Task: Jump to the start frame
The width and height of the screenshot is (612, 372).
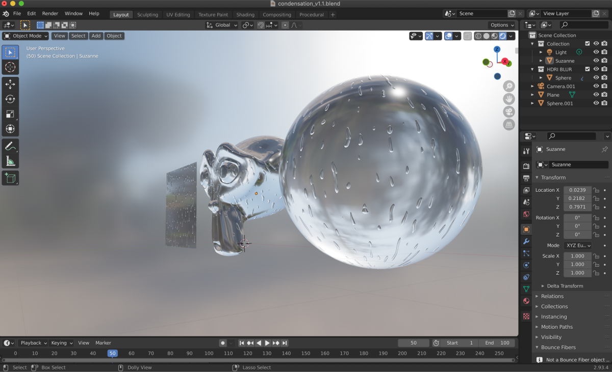Action: (x=242, y=343)
